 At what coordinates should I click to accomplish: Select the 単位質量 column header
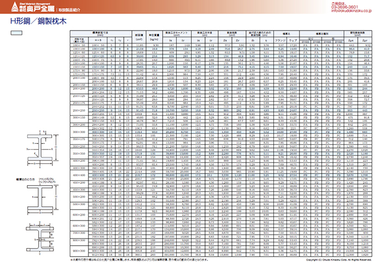[x=154, y=37]
